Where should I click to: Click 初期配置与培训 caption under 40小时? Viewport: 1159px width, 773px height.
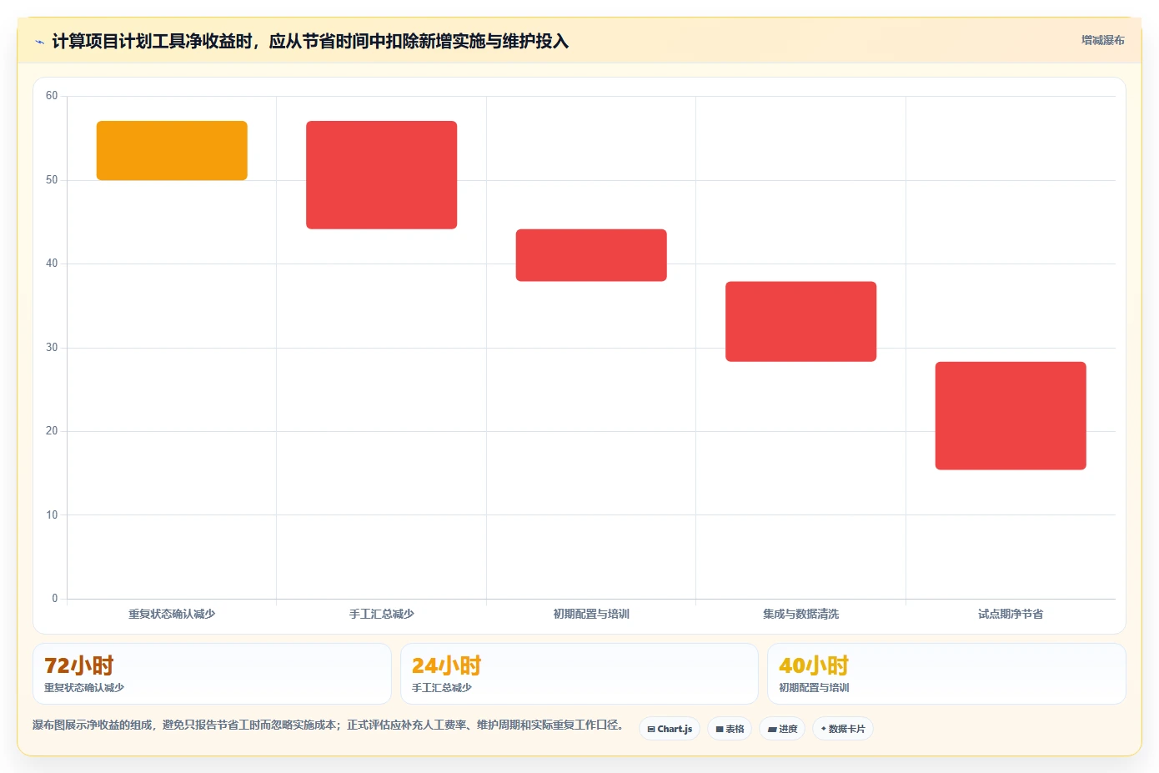(x=814, y=688)
